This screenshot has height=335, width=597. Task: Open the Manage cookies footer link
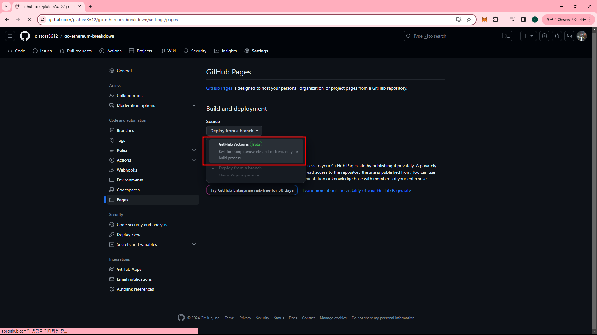pos(333,318)
